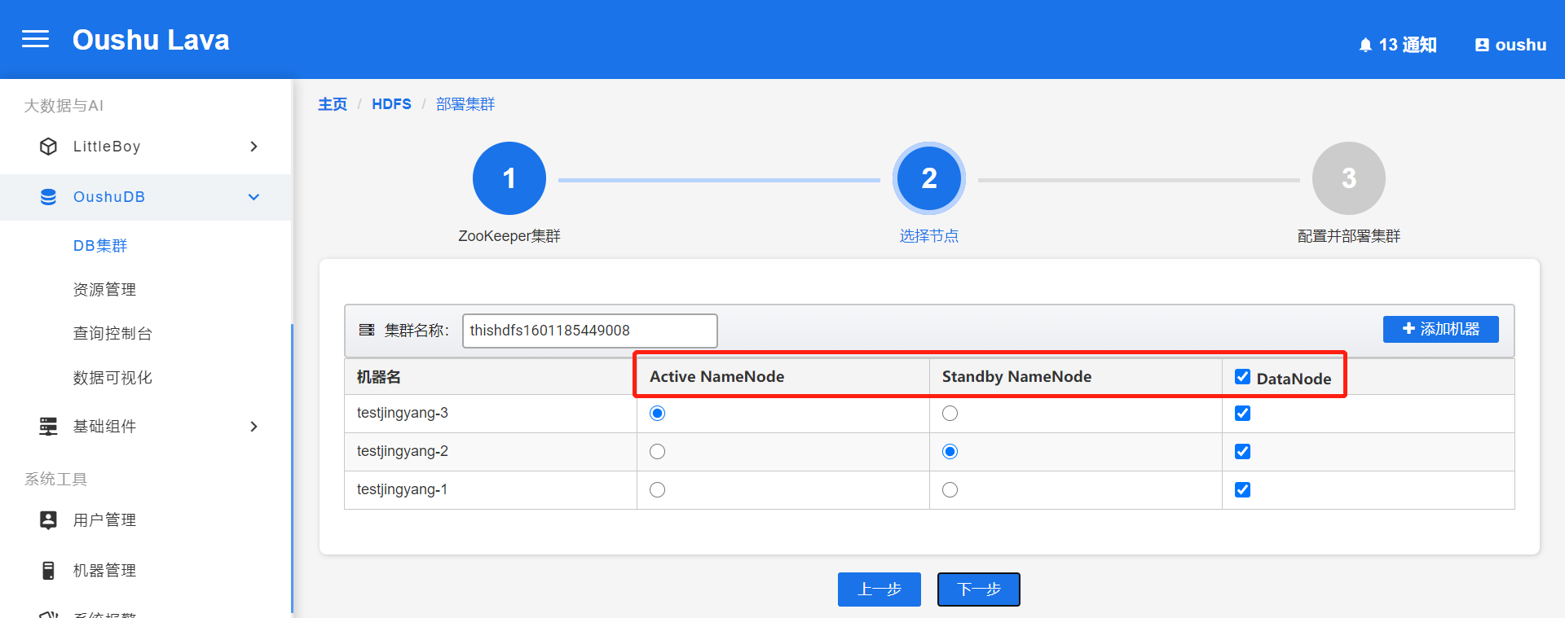Image resolution: width=1565 pixels, height=618 pixels.
Task: Click the 下一步 next step button
Action: 978,590
